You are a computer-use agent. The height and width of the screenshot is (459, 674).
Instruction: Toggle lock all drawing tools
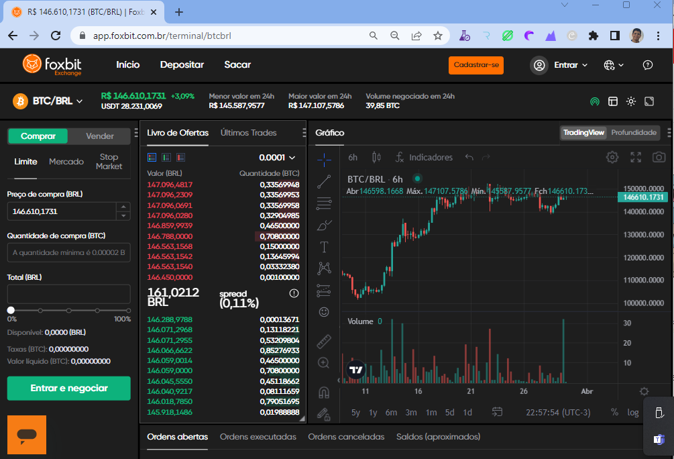pyautogui.click(x=324, y=414)
